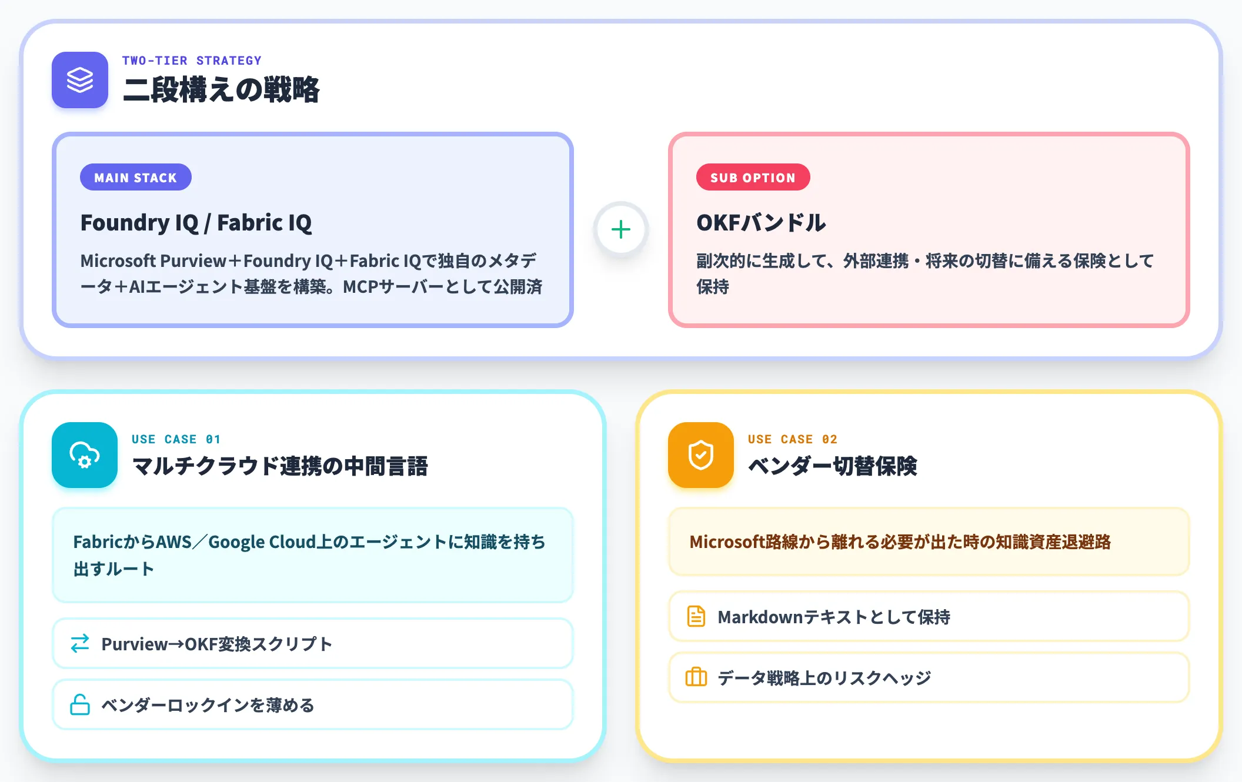Click the 二段構えの戦略 title

(221, 90)
